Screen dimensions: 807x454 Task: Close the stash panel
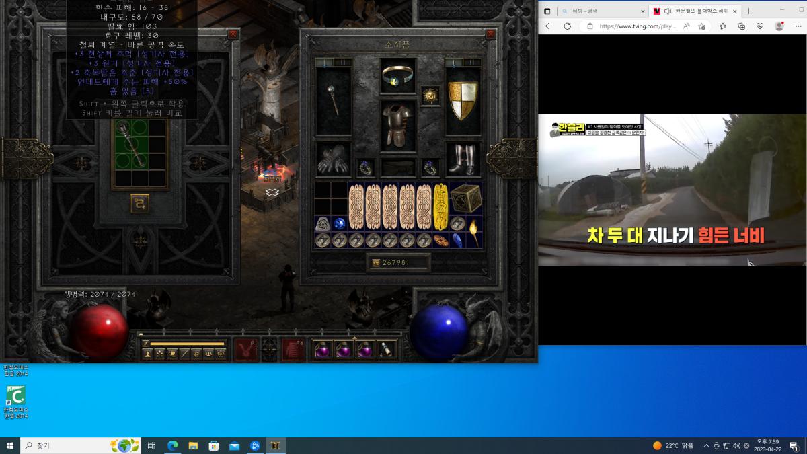click(233, 34)
